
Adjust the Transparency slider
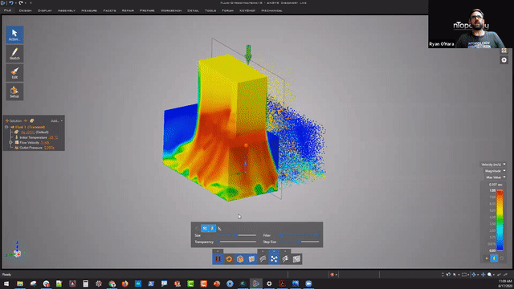pos(236,242)
